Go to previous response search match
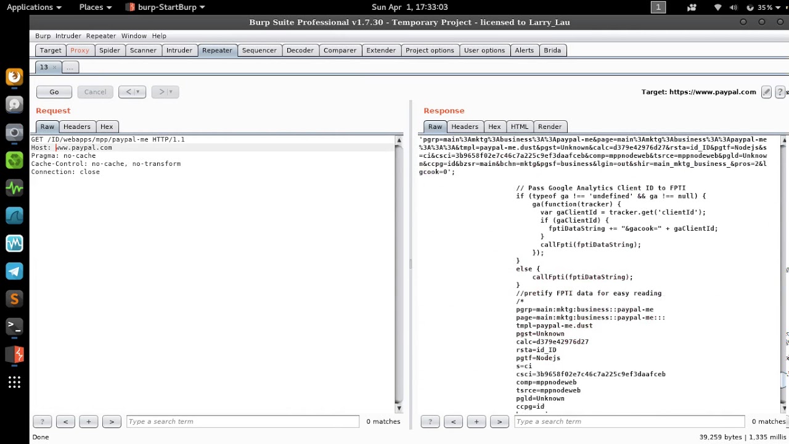 (x=453, y=422)
